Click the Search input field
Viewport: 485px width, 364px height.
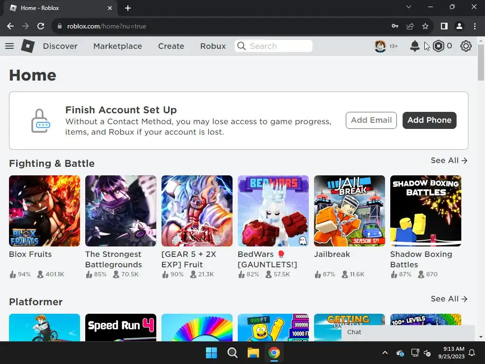[x=273, y=46]
